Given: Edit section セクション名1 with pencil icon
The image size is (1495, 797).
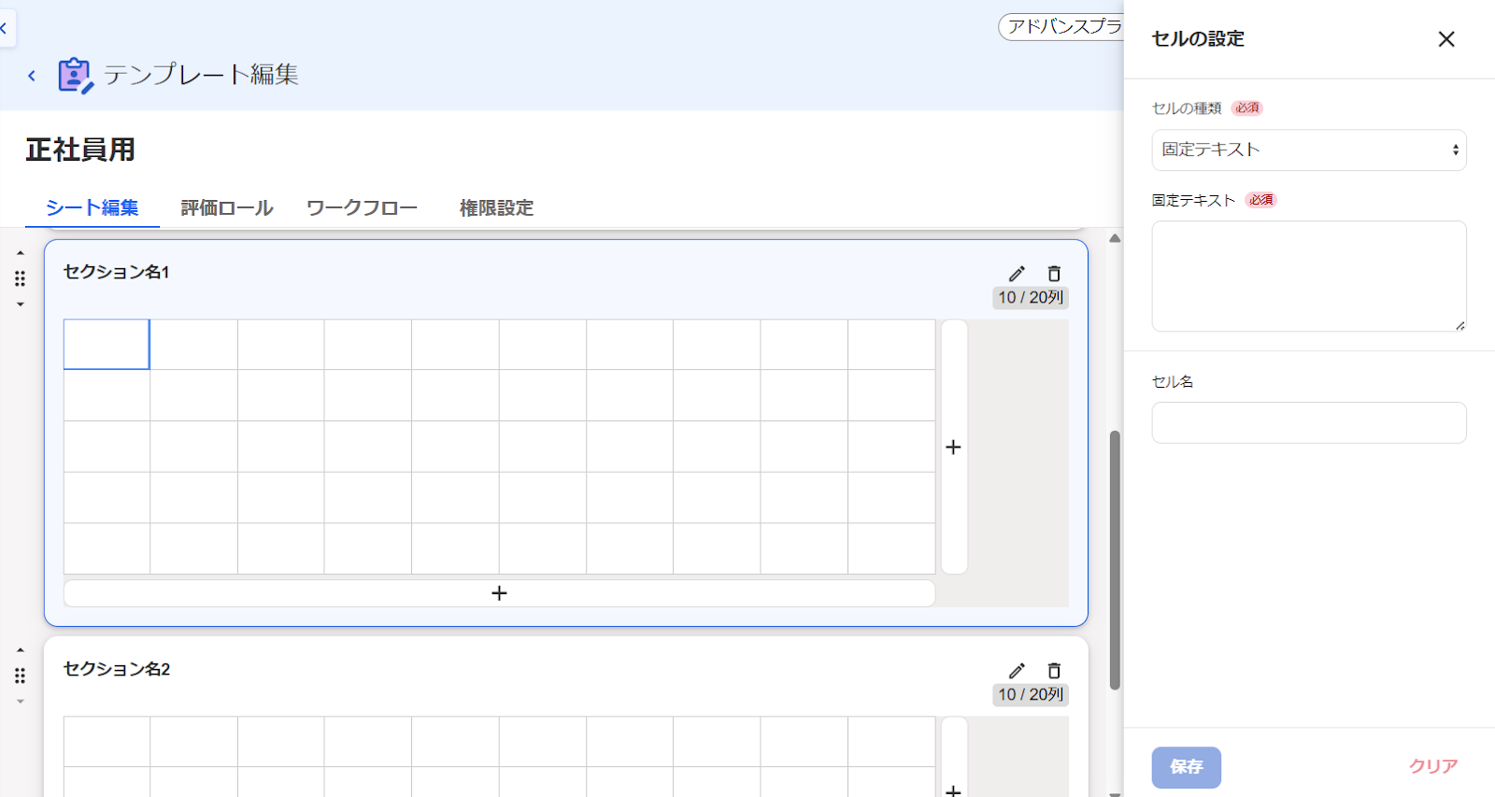Looking at the screenshot, I should click(x=1017, y=274).
